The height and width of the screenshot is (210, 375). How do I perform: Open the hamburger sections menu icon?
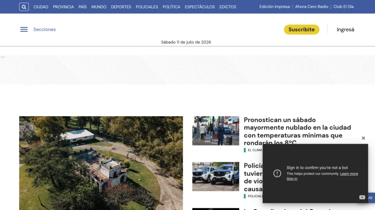point(24,30)
